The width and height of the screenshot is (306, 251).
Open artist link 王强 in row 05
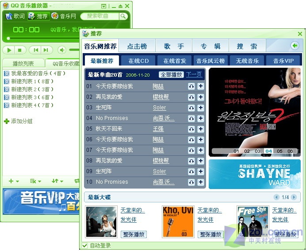pos(158,129)
